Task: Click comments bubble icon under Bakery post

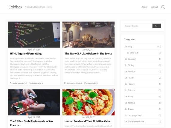Action: pos(85,83)
